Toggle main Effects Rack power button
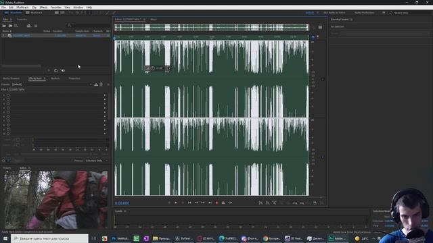Screen dimensions: 433x243 [x=3, y=161]
